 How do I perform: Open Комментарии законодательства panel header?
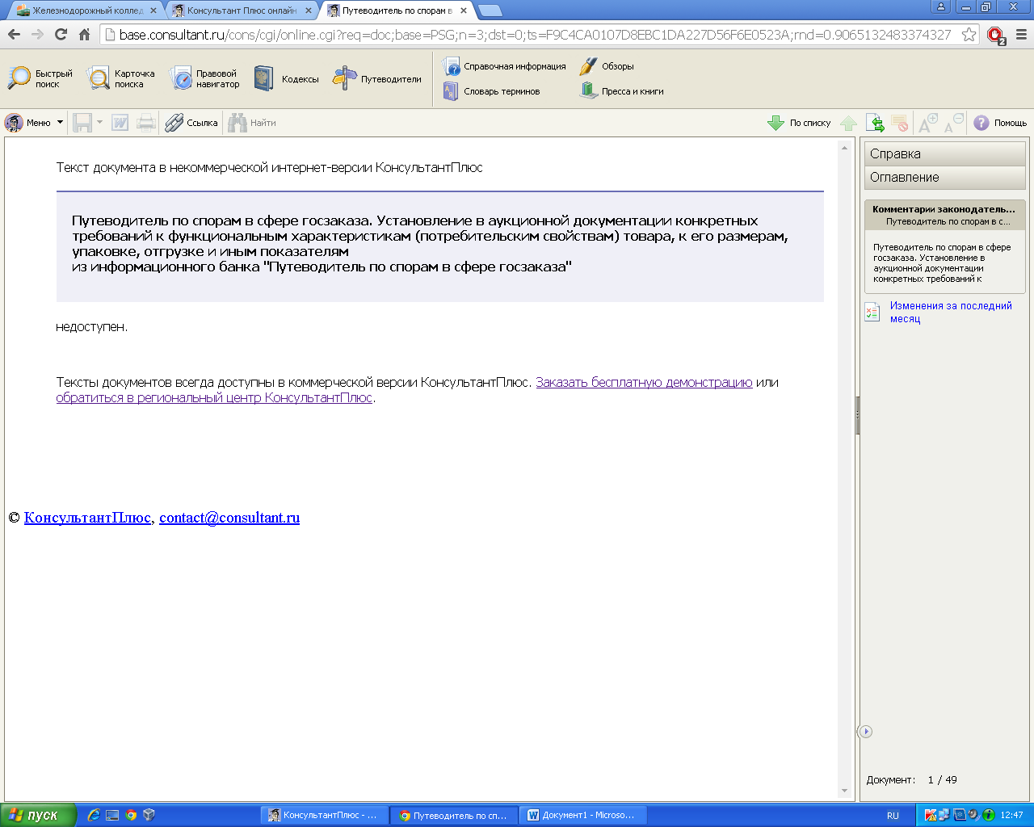pyautogui.click(x=944, y=215)
